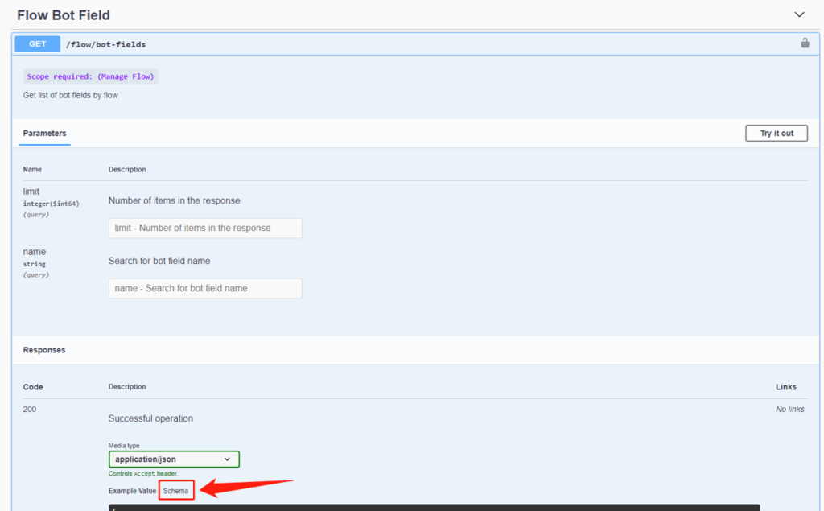Image resolution: width=824 pixels, height=511 pixels.
Task: Click the Scope required Manage Flow label
Action: [x=91, y=76]
